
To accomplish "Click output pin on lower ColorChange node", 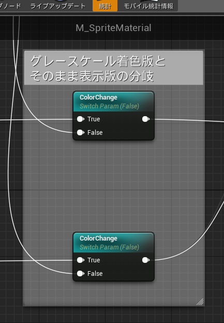I will click(146, 260).
